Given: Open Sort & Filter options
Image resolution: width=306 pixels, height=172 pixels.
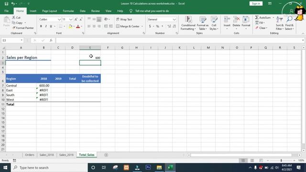Looking at the screenshot, I should tap(279, 23).
